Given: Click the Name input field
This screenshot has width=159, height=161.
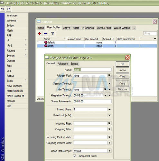Looking at the screenshot, I should 92,70.
